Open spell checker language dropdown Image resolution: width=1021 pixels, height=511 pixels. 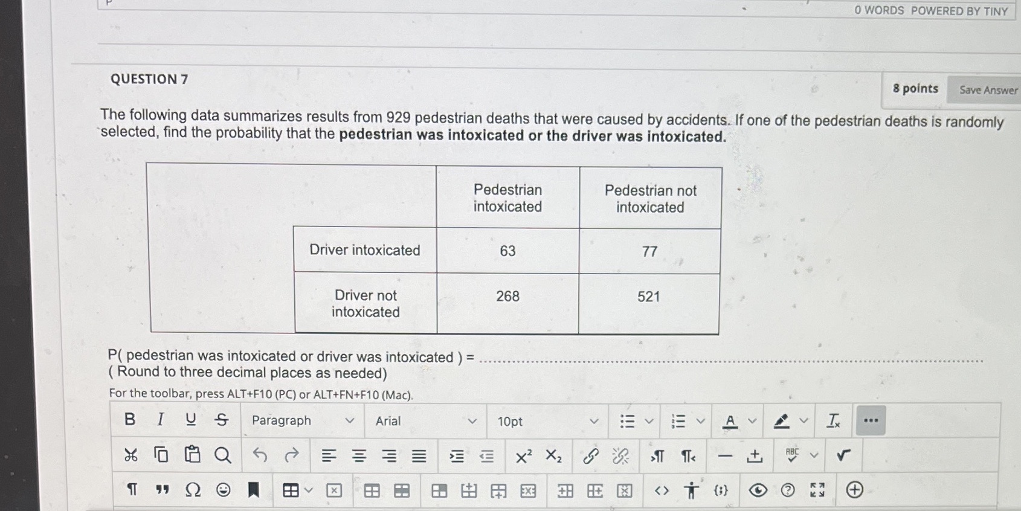[x=814, y=455]
